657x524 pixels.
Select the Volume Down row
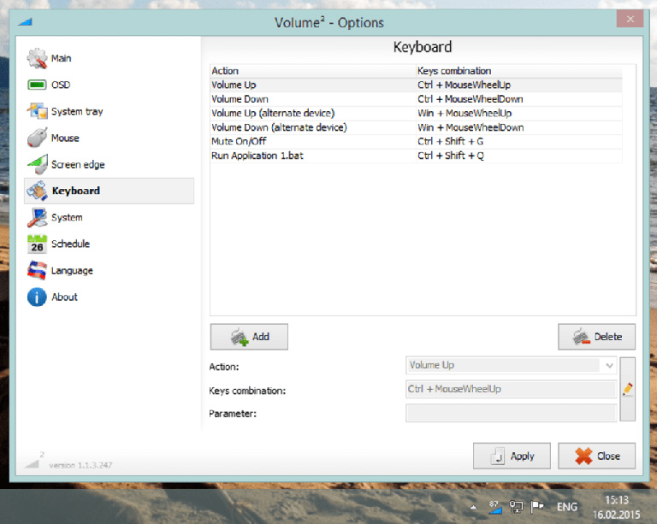coord(416,99)
